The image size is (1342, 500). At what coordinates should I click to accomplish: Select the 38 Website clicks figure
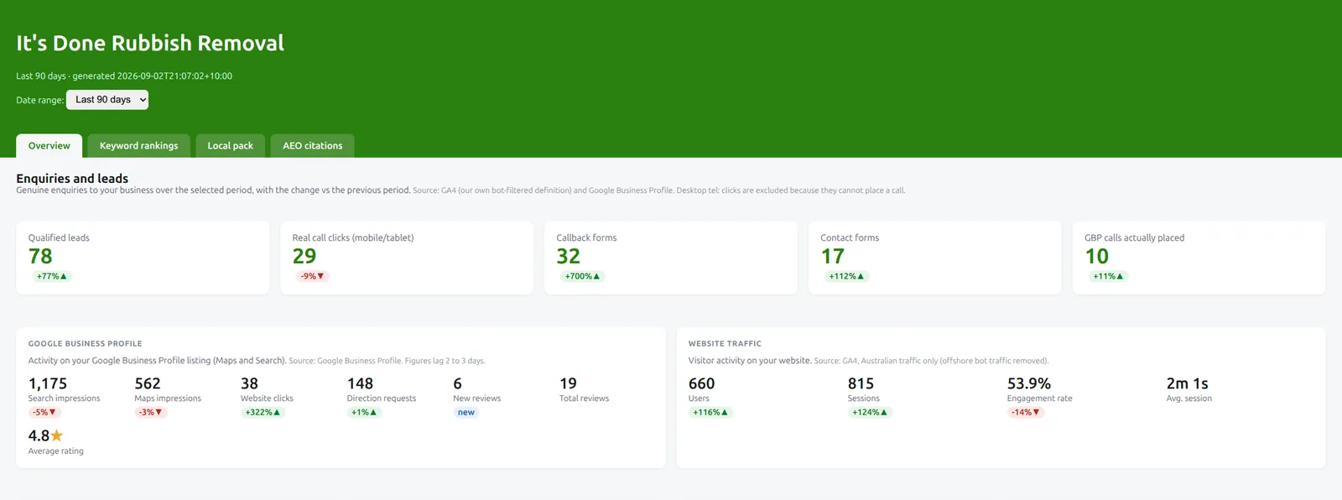pyautogui.click(x=250, y=383)
